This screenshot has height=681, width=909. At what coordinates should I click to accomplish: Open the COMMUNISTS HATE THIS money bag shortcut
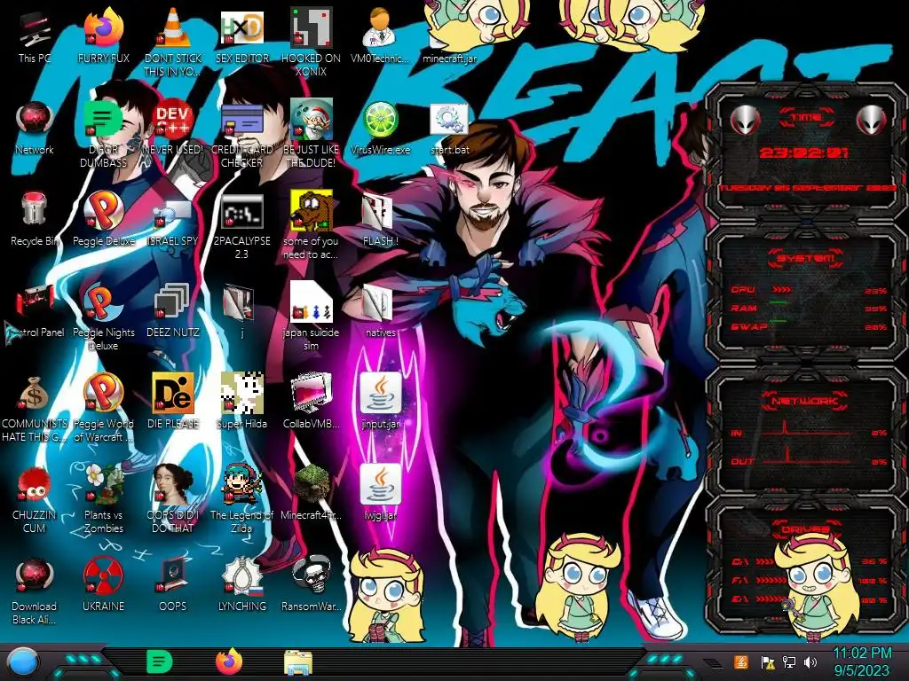[35, 394]
